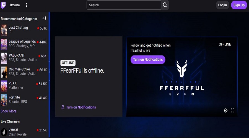Click FFearFFul is offline heading

[x=82, y=70]
